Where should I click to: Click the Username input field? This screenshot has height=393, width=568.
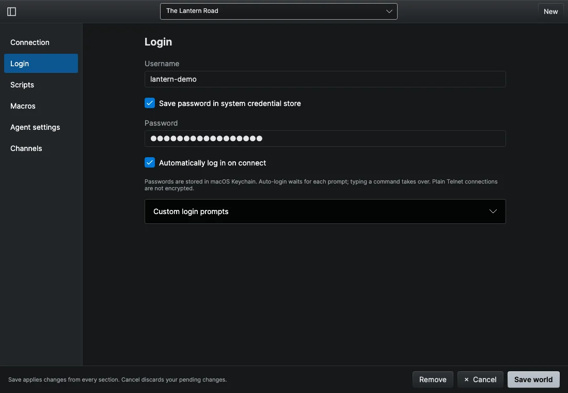[325, 79]
